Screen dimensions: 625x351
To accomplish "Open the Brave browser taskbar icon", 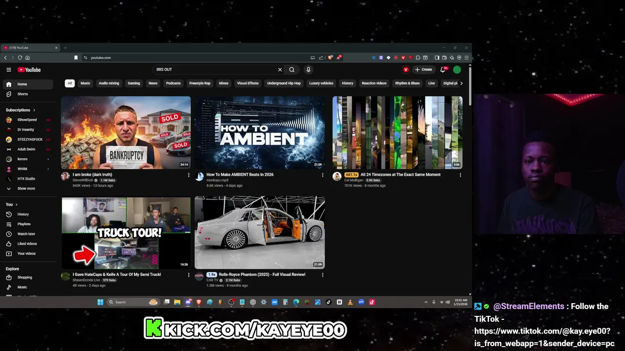I will coord(199,302).
